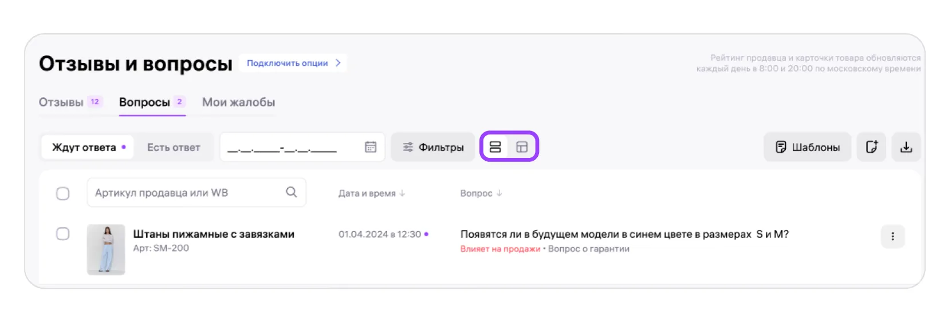Open the Мои жалобы tab
948x322 pixels.
click(238, 102)
